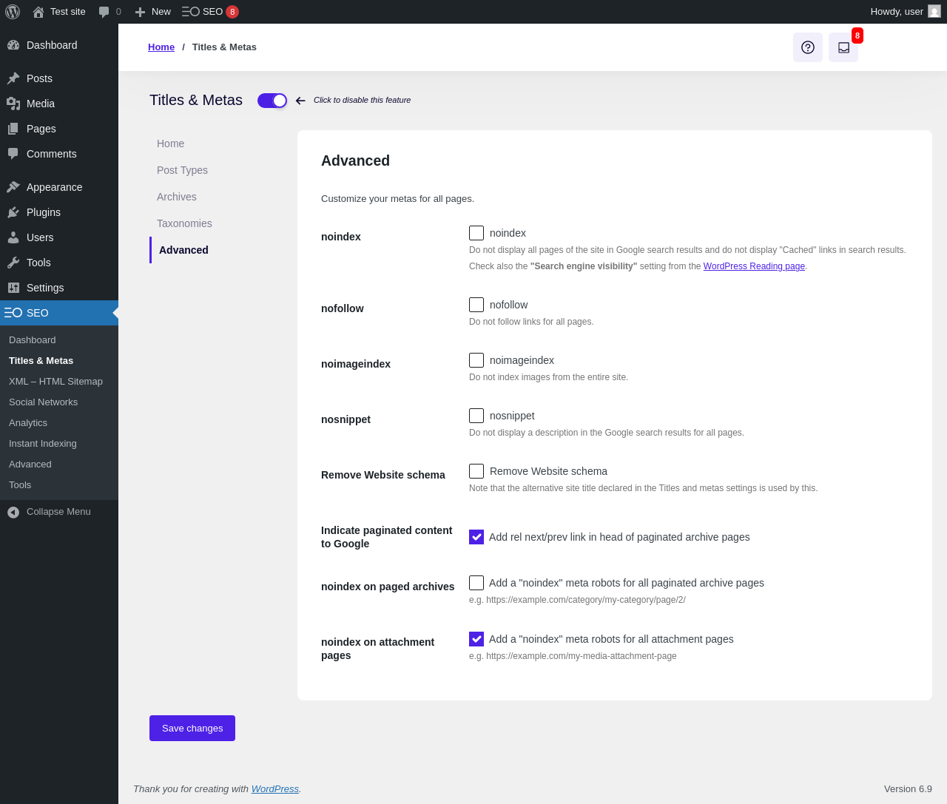Open XML – HTML Sitemap submenu item
The image size is (947, 804).
tap(55, 382)
